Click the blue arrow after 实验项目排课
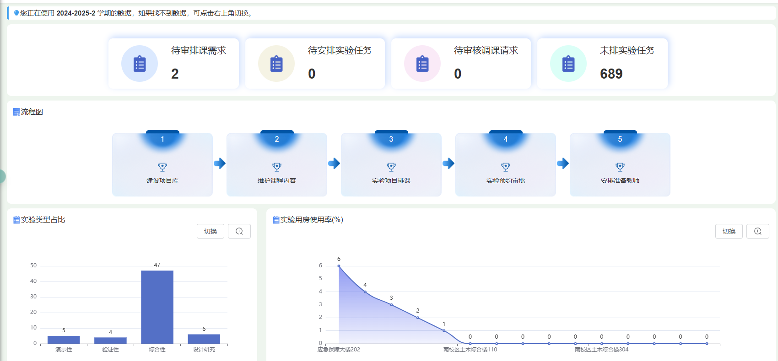778x361 pixels. coord(448,163)
